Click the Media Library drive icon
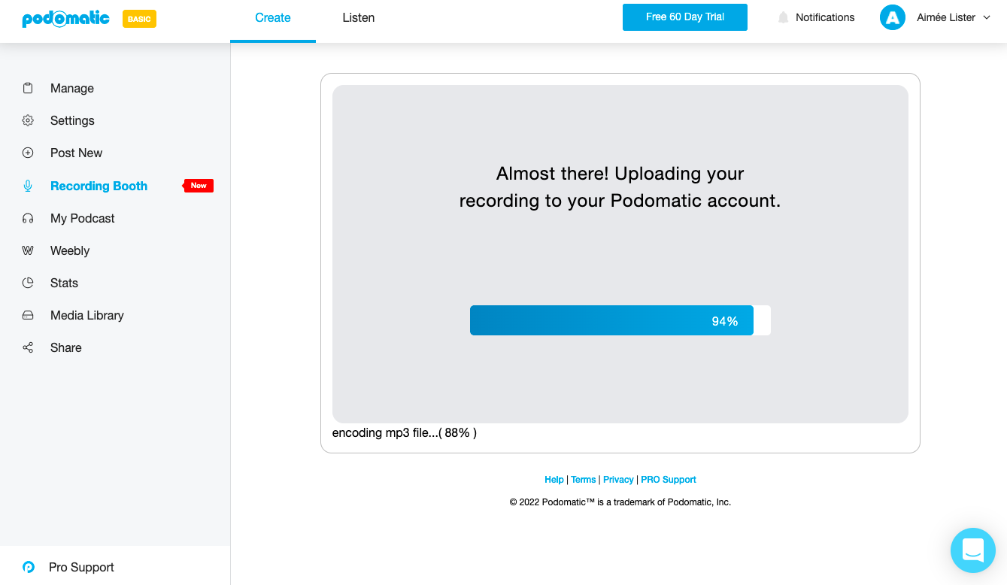This screenshot has height=585, width=1007. [28, 315]
